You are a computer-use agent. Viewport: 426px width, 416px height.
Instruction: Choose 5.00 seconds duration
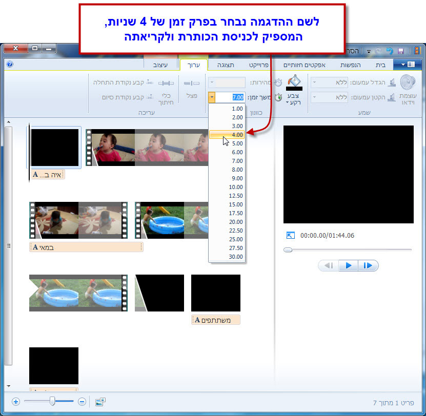[x=227, y=143]
